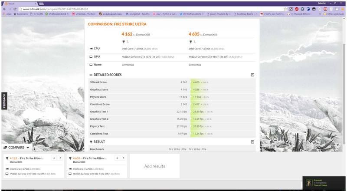Image resolution: width=347 pixels, height=191 pixels.
Task: Go back with the browser back arrow
Action: (4, 9)
